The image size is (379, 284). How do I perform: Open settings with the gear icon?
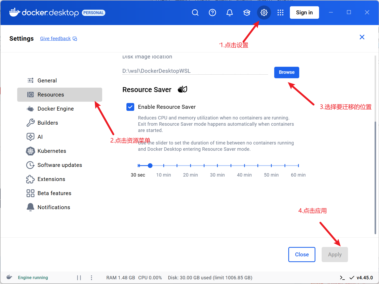click(264, 13)
